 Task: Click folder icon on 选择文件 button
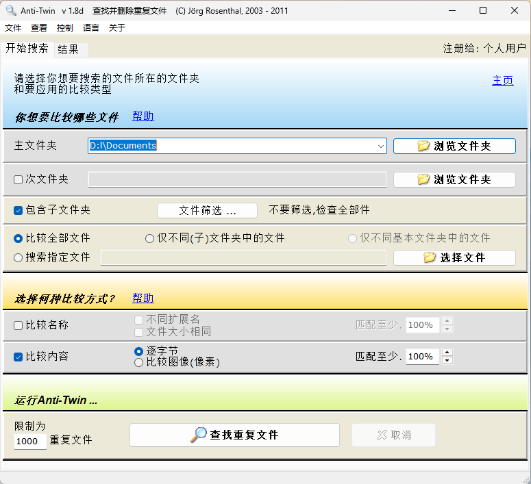(x=430, y=257)
